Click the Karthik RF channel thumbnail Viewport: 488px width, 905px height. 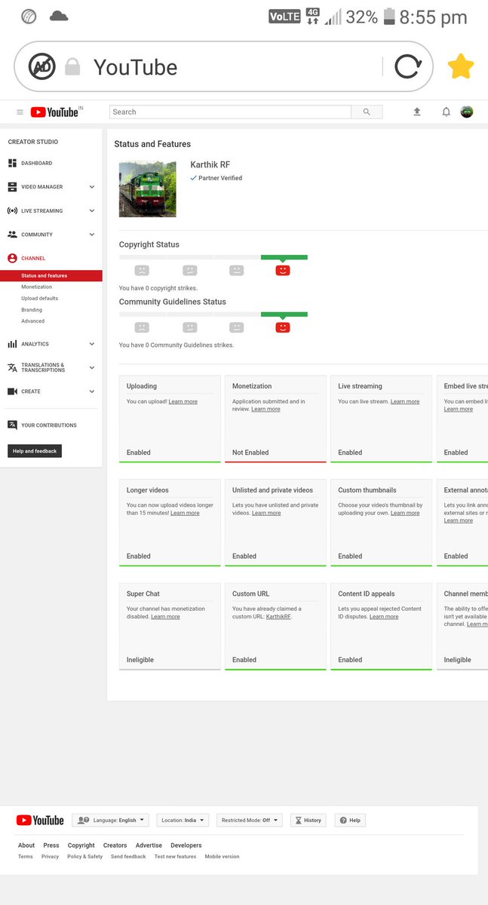147,189
